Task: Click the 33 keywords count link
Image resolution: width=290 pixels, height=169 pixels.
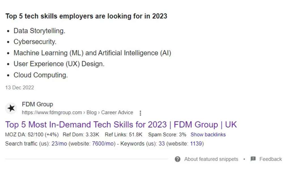Action: coord(161,144)
